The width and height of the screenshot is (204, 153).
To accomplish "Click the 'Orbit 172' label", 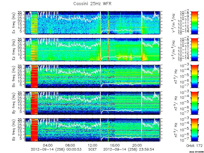I will (x=194, y=146).
